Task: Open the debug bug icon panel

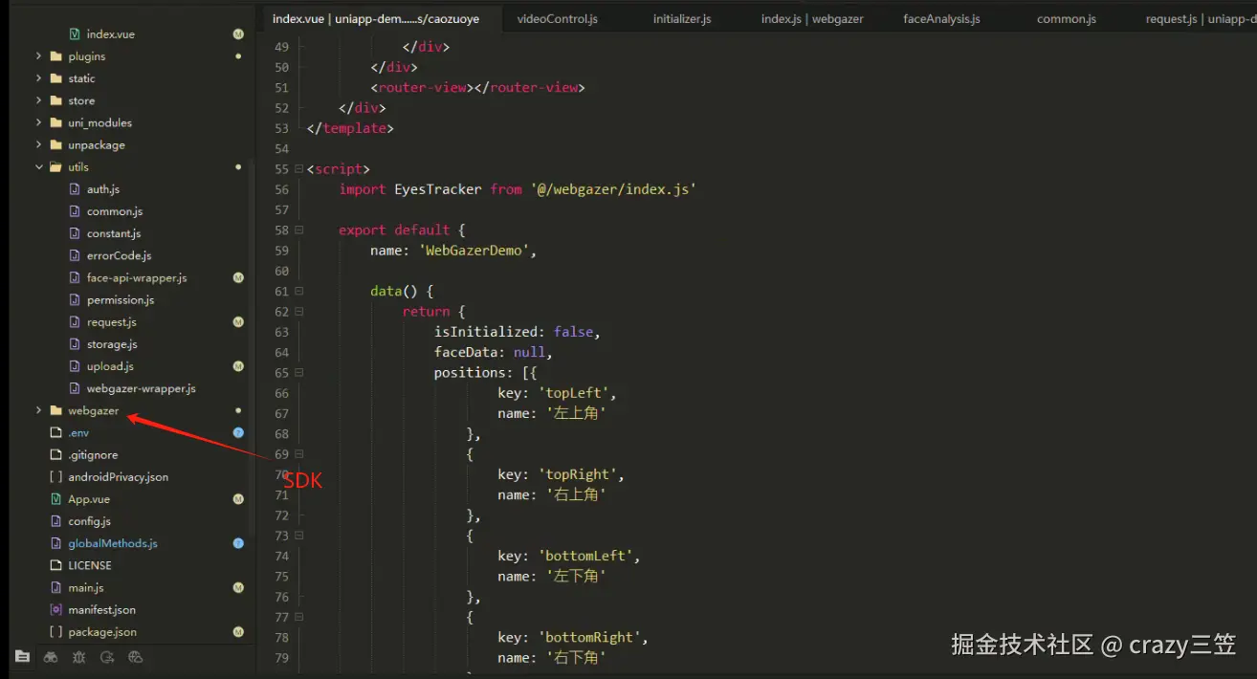Action: coord(78,657)
